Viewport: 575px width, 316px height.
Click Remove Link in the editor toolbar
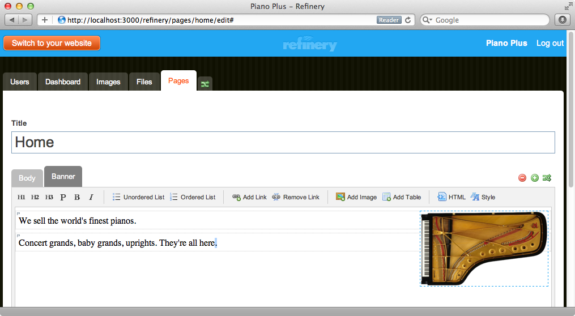click(296, 197)
